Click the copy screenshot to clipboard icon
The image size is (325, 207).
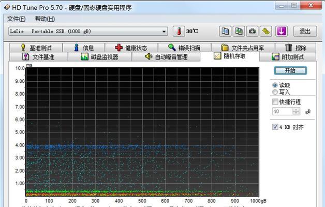tap(239, 31)
